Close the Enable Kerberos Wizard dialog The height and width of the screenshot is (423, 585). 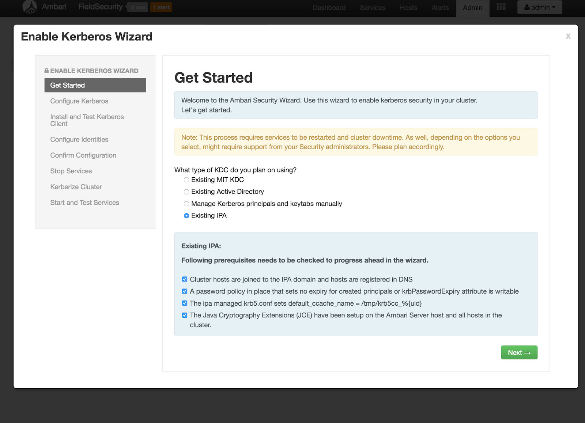568,36
